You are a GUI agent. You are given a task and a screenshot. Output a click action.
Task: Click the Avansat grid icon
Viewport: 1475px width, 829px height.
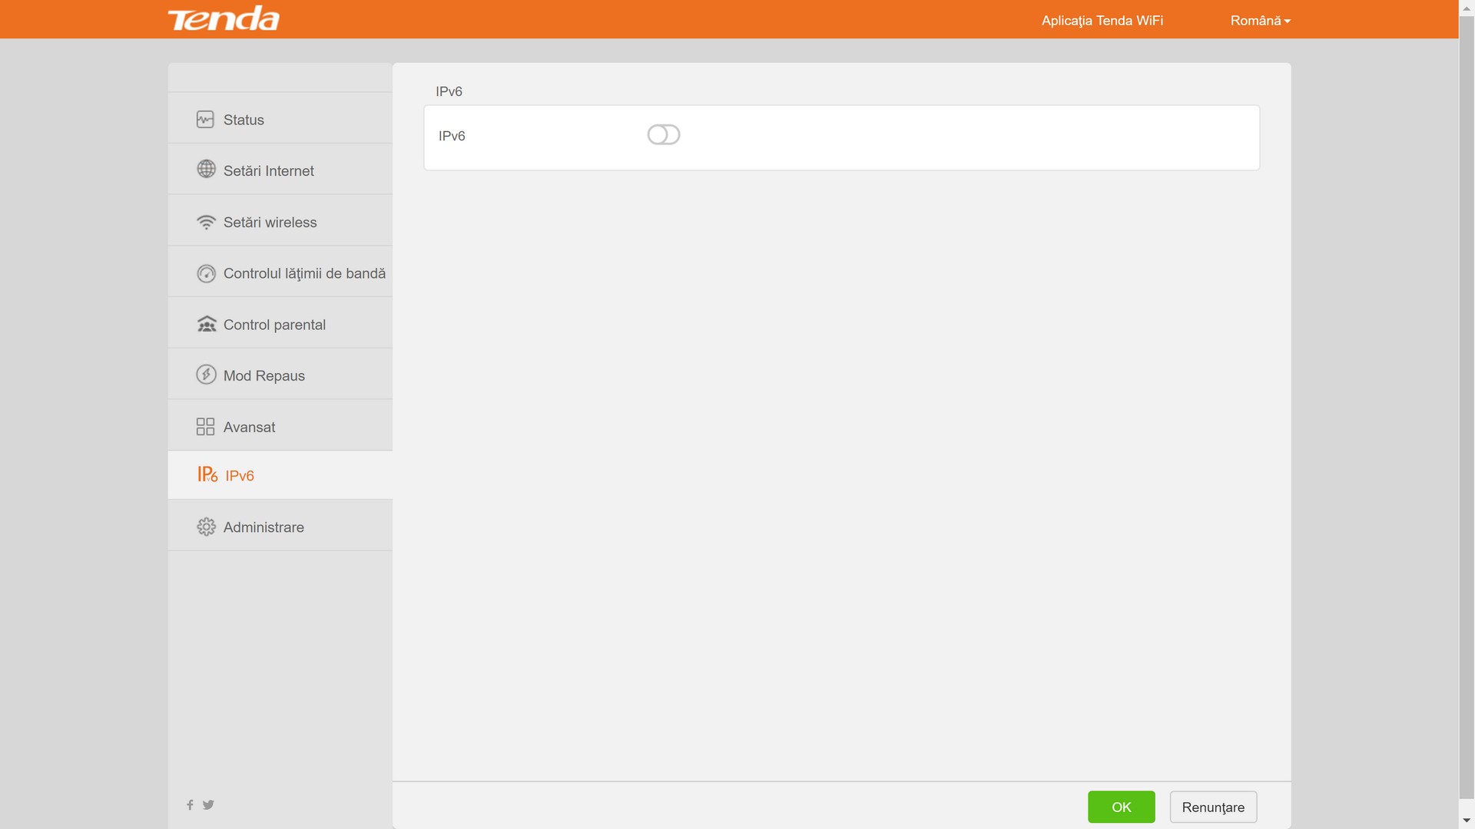pos(205,427)
